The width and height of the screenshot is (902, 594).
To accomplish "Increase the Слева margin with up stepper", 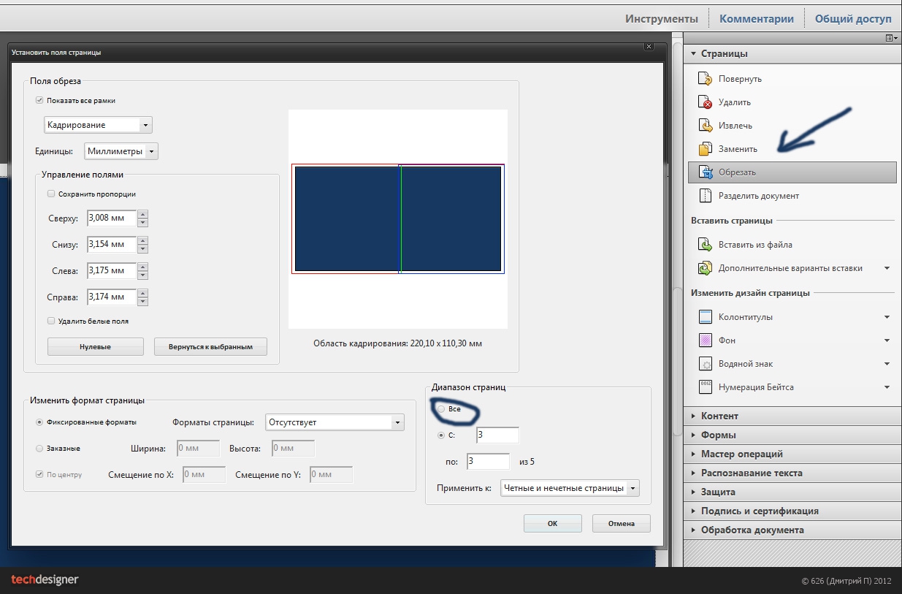I will (143, 267).
